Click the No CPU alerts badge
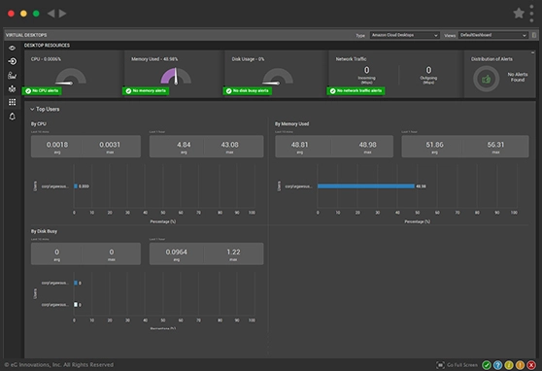542x371 pixels. (x=42, y=91)
